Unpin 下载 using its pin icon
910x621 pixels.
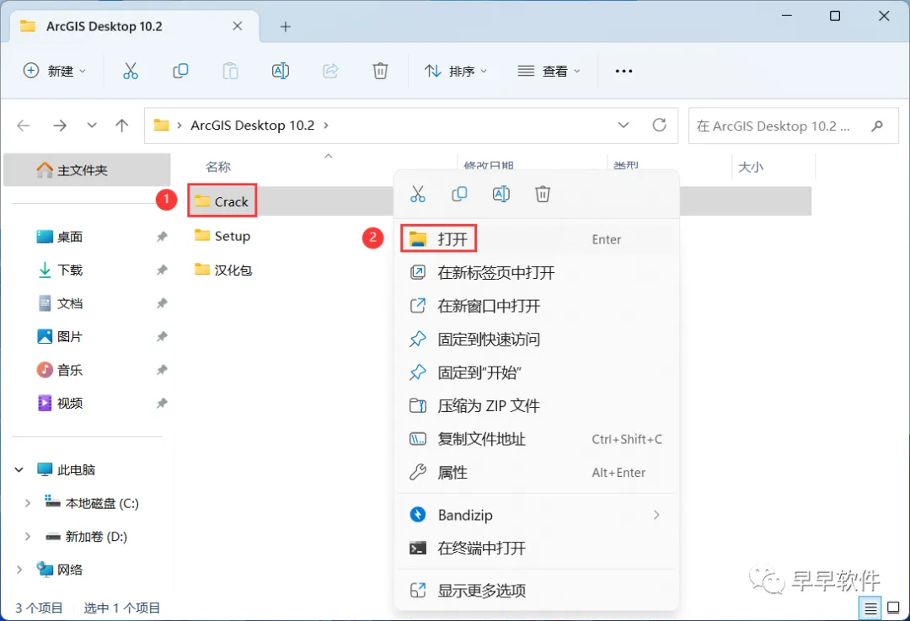[x=162, y=270]
